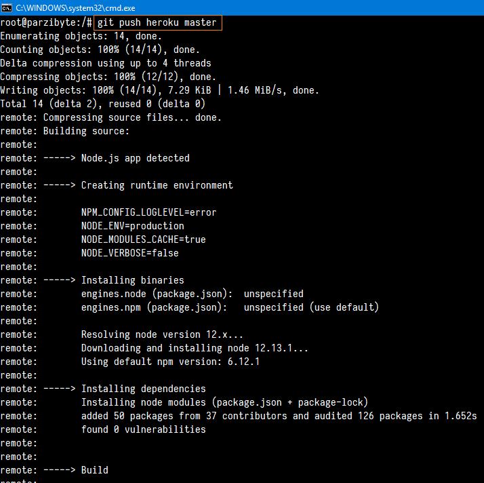Click 'Delta compression using up to 4 threads'

coord(106,63)
